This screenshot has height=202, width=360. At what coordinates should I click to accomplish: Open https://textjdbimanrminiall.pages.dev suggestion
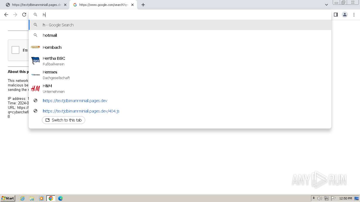(x=180, y=100)
